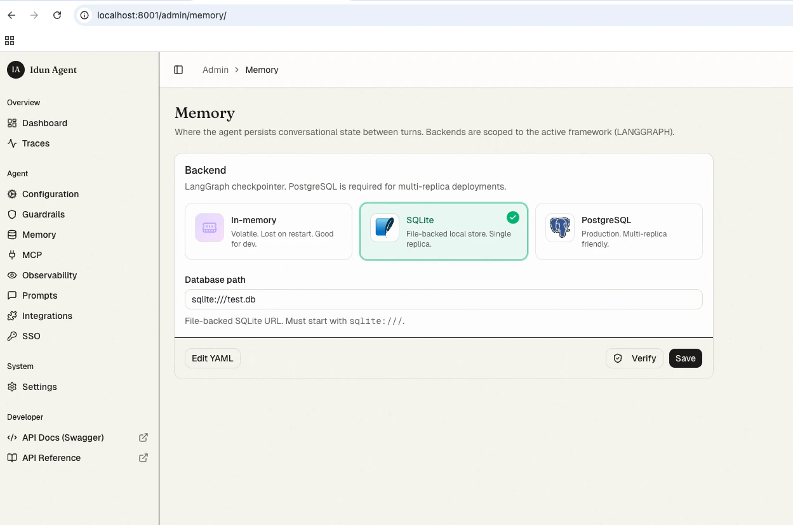Click the Configuration gear icon
The image size is (793, 525).
pyautogui.click(x=12, y=194)
